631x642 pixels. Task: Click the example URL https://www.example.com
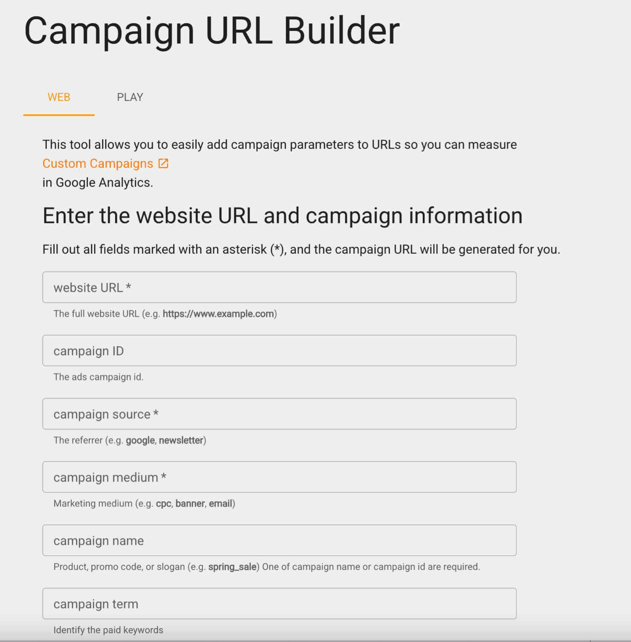pyautogui.click(x=219, y=314)
